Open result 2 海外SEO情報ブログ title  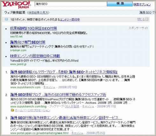click(x=58, y=95)
